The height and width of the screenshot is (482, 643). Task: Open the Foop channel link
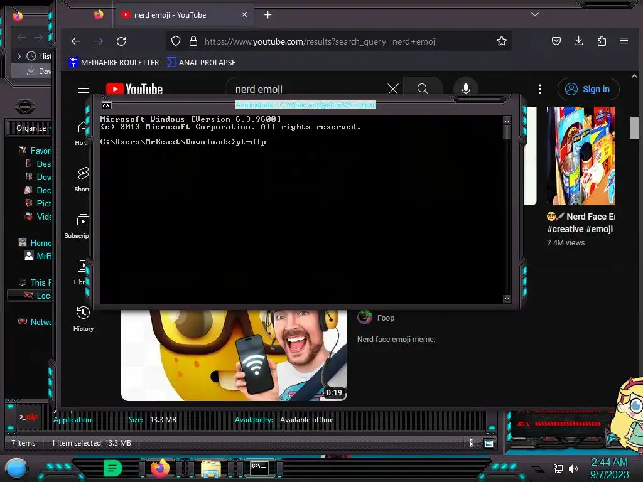click(386, 318)
